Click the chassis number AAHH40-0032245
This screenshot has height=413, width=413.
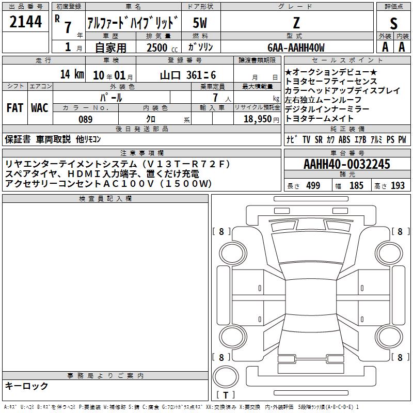click(x=347, y=164)
